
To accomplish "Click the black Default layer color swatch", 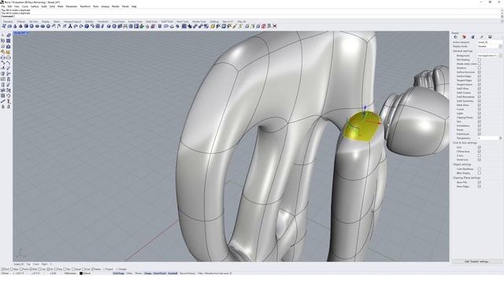I will click(x=81, y=274).
